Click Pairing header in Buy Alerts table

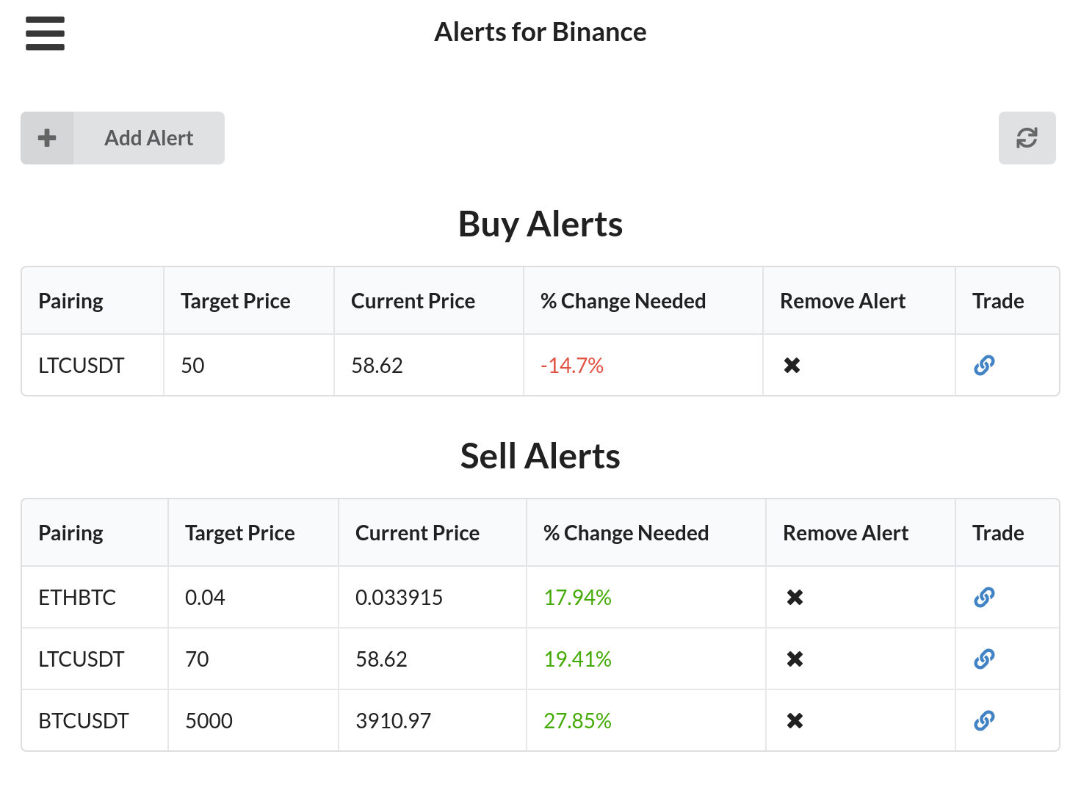[70, 301]
